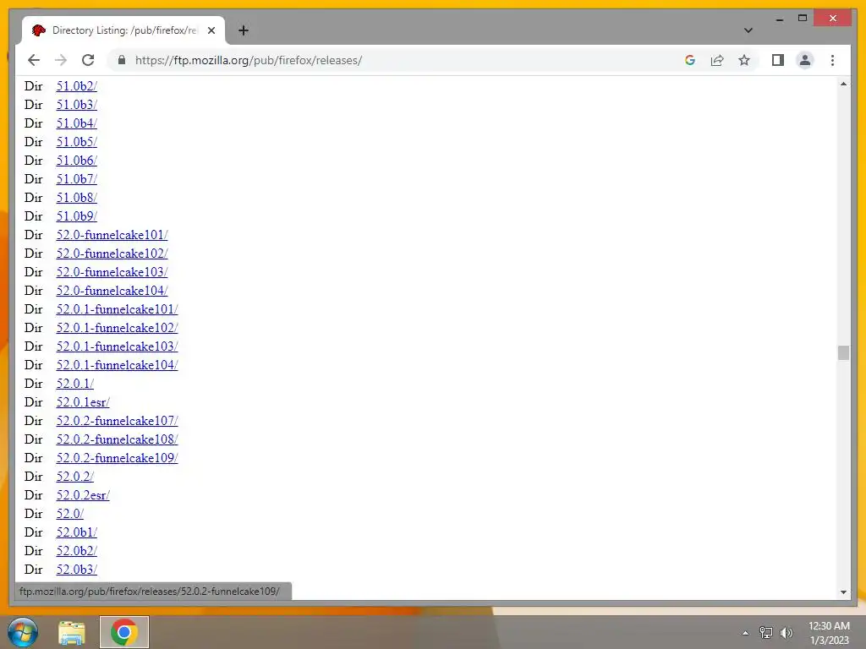This screenshot has width=866, height=649.
Task: Open the 52.0.1-funnelcake104/ link
Action: pos(117,365)
